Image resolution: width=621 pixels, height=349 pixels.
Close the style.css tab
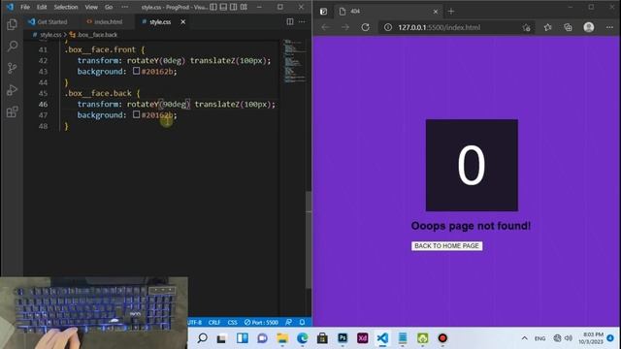coord(183,21)
